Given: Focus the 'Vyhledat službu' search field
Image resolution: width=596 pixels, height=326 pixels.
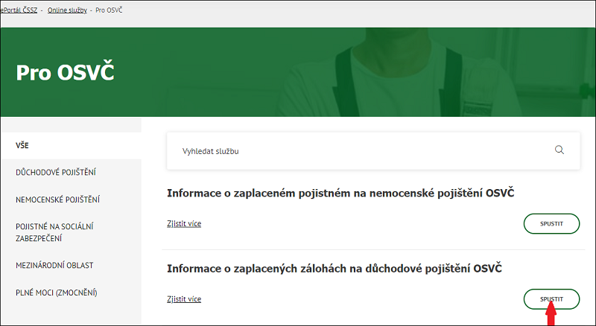Looking at the screenshot, I should click(x=358, y=150).
